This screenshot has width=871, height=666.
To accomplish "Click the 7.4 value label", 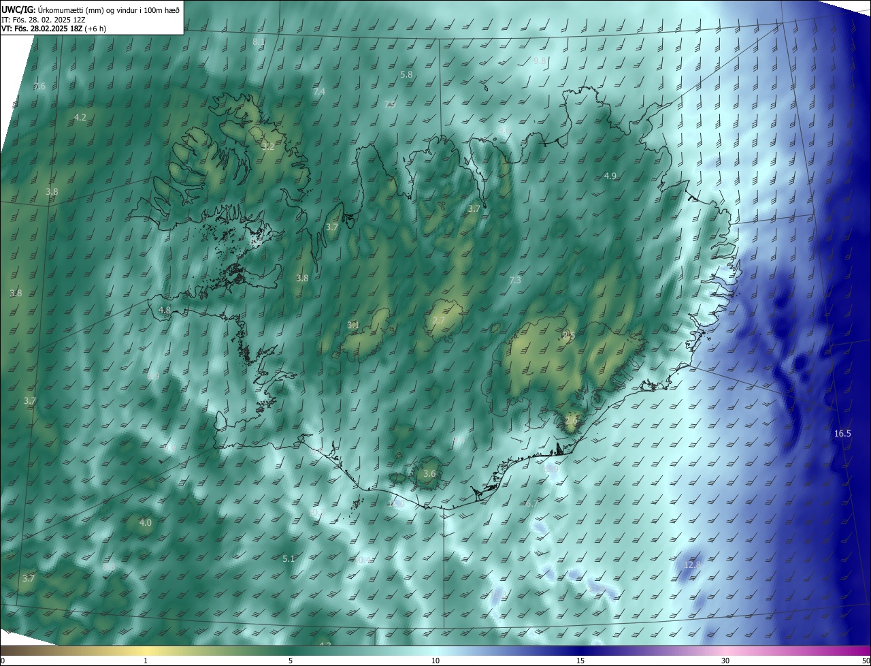I will coord(319,91).
